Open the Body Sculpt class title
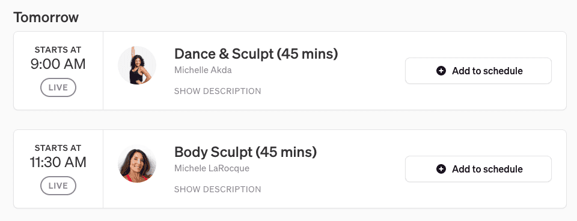Viewport: 577px width, 221px height. point(245,152)
